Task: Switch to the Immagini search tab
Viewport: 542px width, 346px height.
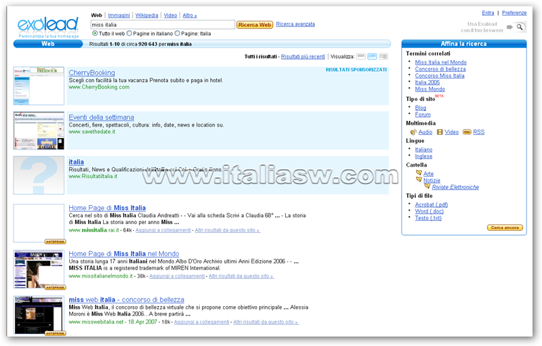Action: 119,16
